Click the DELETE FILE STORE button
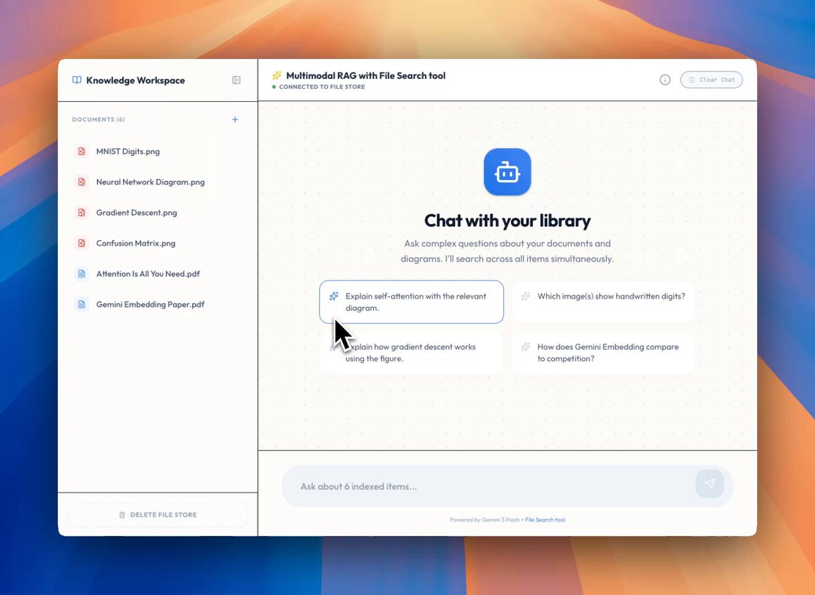 point(158,515)
